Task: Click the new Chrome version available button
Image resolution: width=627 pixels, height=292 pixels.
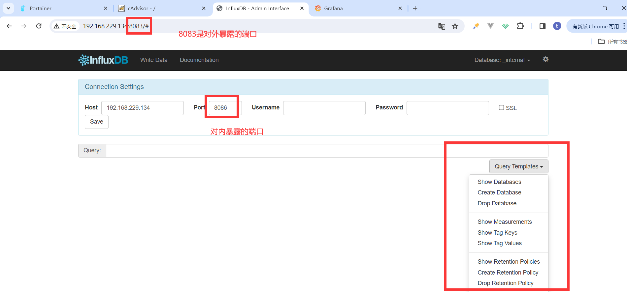Action: (596, 26)
